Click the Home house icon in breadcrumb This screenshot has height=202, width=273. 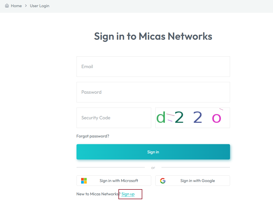(x=7, y=6)
